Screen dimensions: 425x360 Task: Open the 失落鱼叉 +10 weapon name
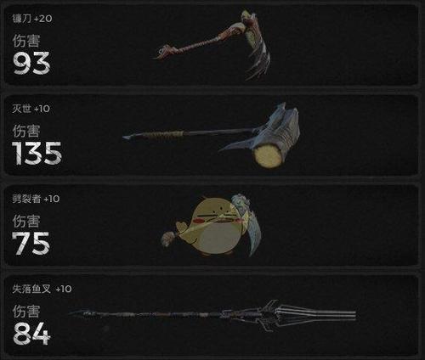click(42, 289)
